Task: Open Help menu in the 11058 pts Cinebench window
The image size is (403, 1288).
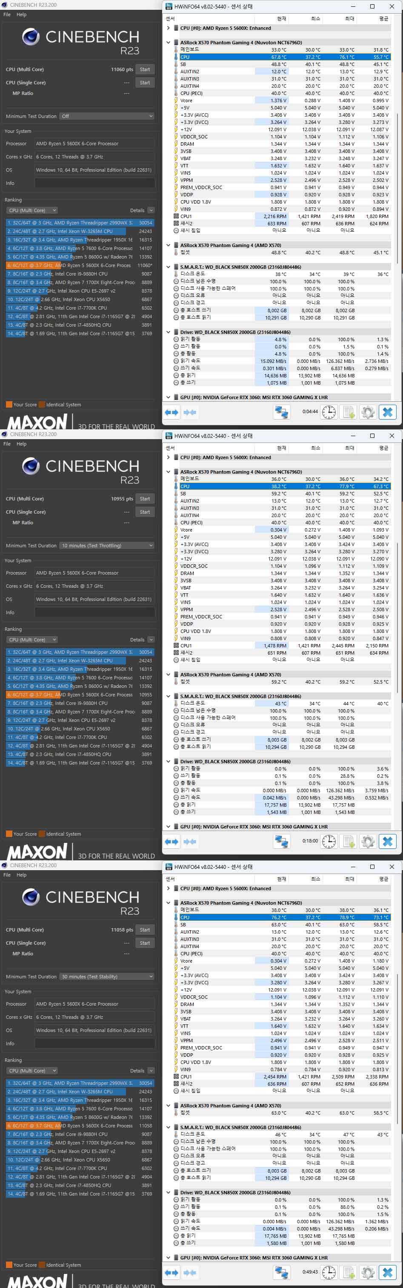Action: (x=21, y=875)
